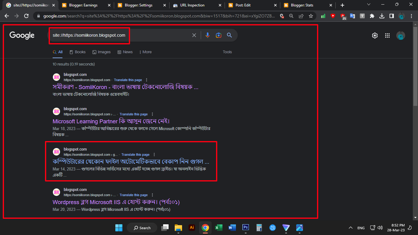This screenshot has height=235, width=418.
Task: Translate the first SomiiKoron homepage result
Action: pyautogui.click(x=128, y=80)
